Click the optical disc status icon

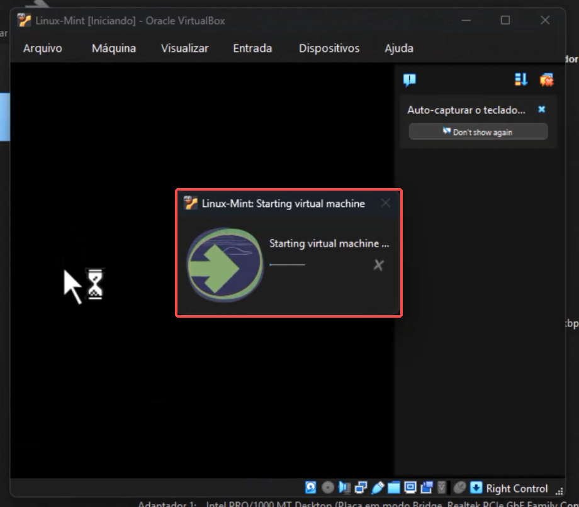coord(327,487)
